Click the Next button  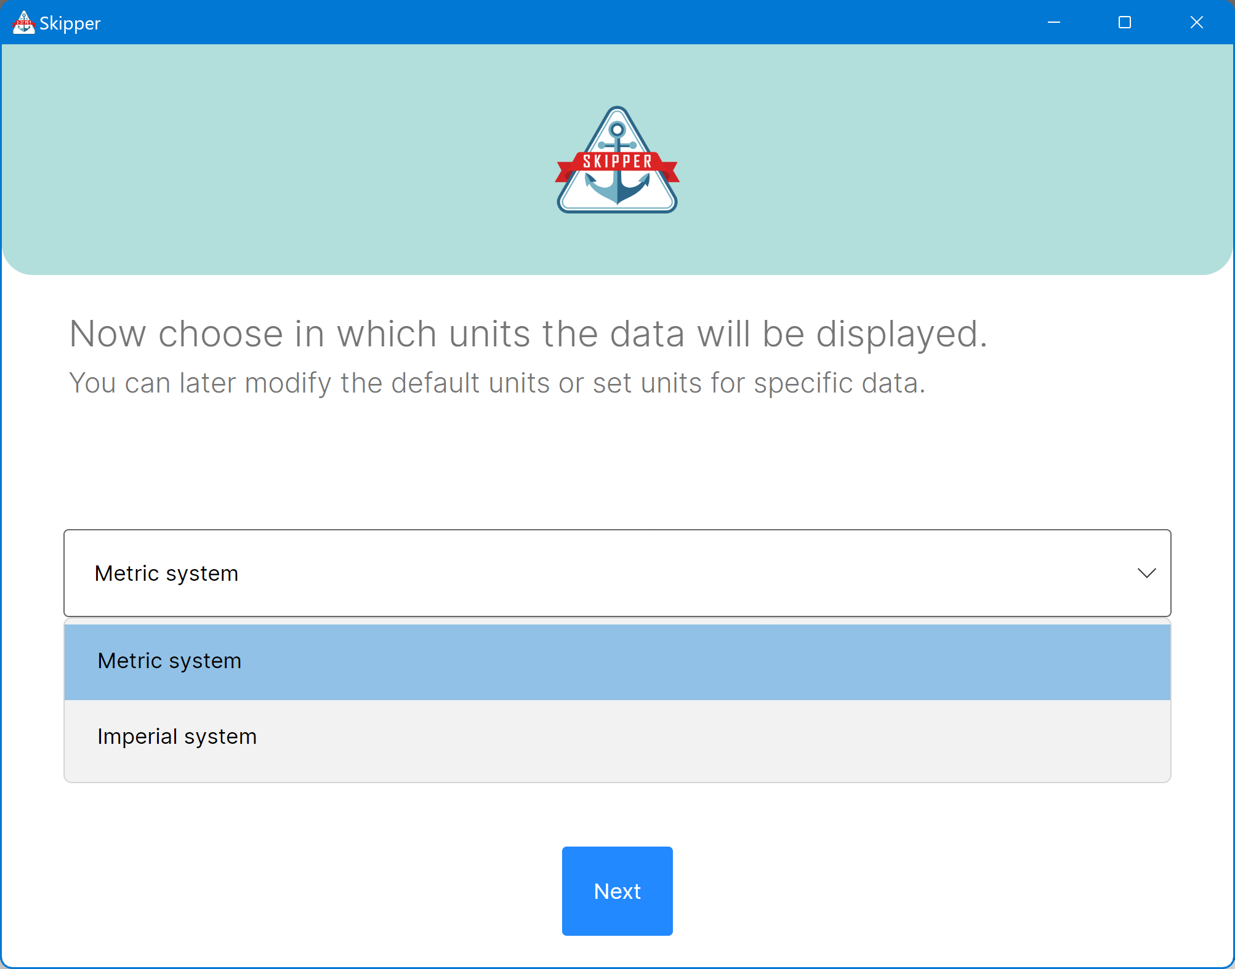click(617, 891)
